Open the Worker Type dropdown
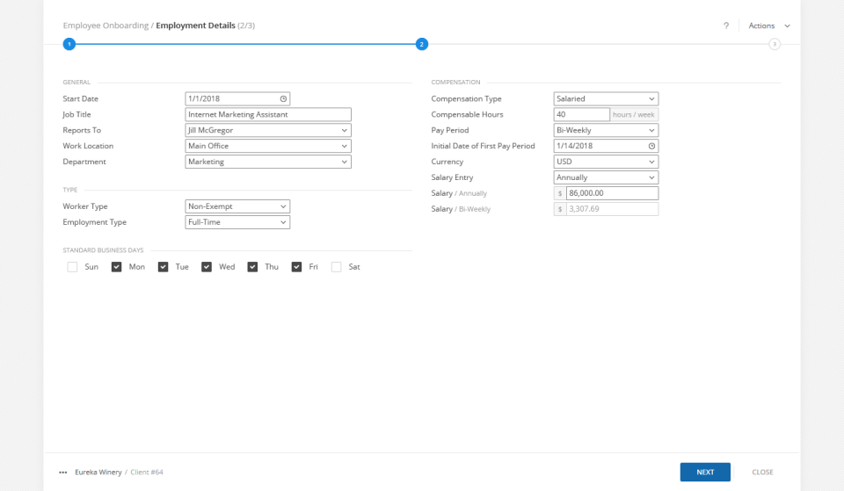 click(237, 206)
